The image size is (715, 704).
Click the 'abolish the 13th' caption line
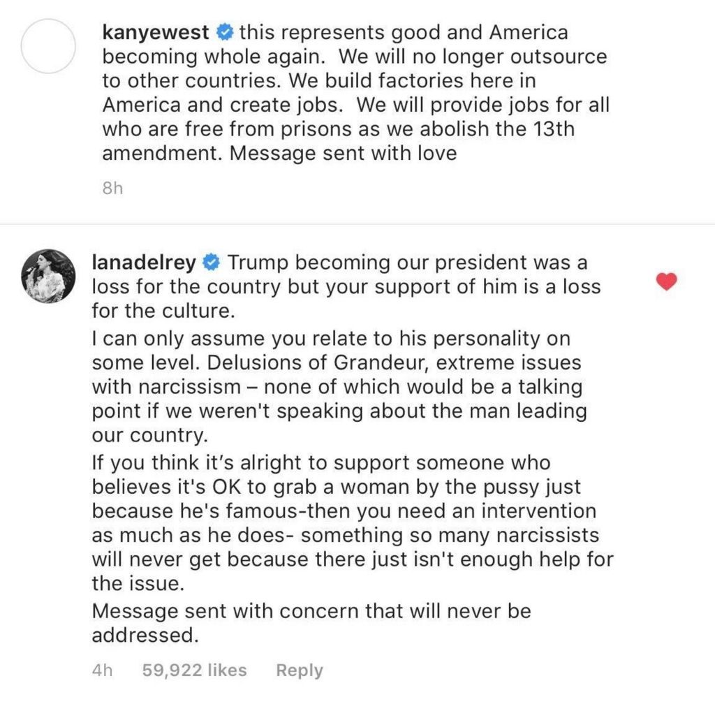click(339, 129)
